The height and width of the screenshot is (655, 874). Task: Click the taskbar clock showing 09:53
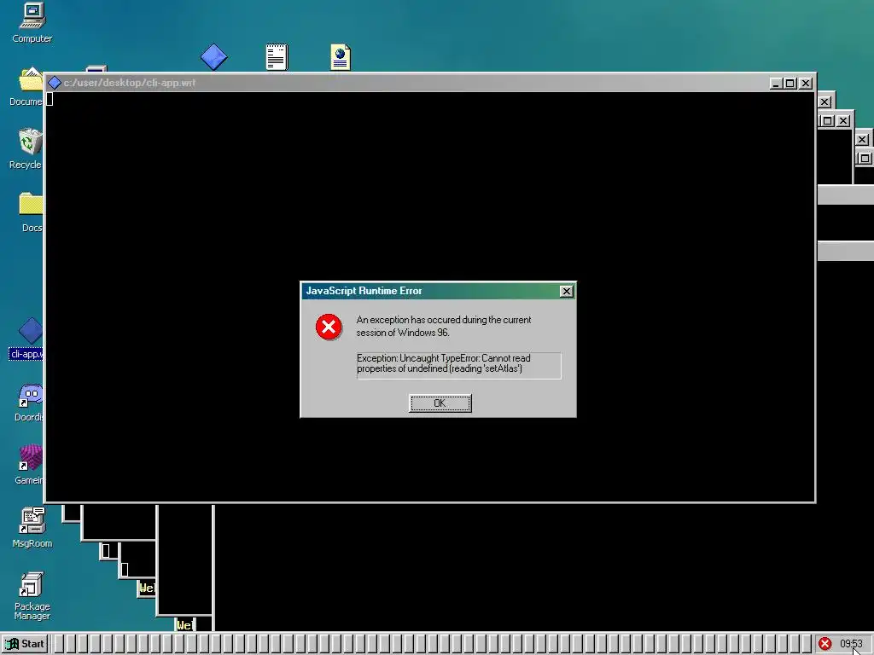coord(851,644)
